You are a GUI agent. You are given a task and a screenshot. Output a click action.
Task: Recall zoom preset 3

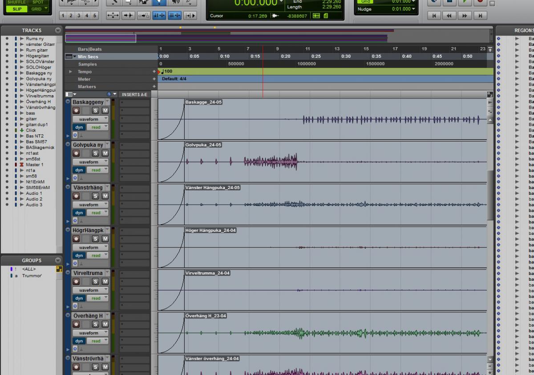[x=79, y=16]
